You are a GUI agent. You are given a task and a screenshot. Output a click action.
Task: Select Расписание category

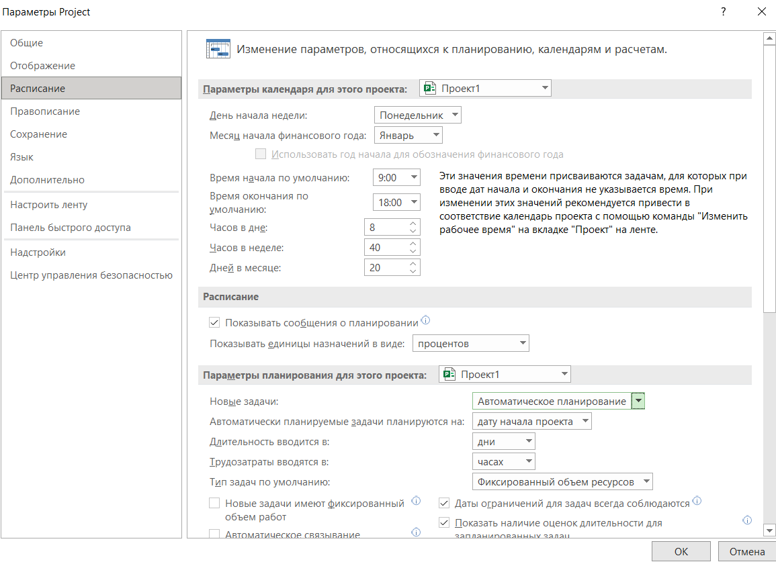[x=91, y=89]
